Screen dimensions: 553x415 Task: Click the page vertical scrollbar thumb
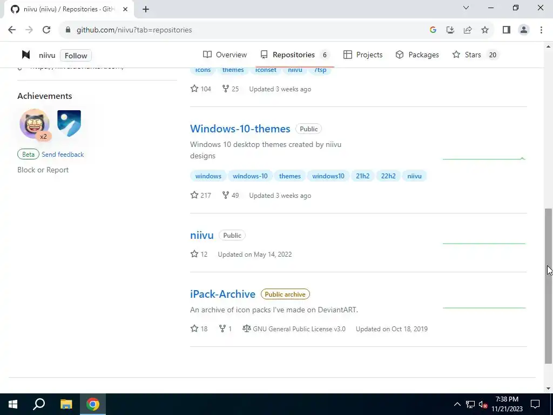coord(549,286)
